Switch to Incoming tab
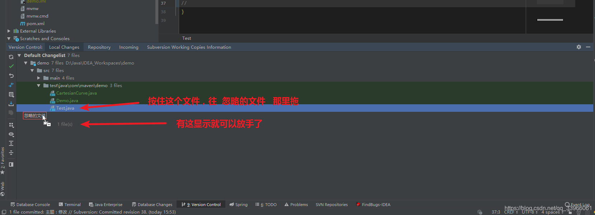The height and width of the screenshot is (215, 595). (x=129, y=47)
